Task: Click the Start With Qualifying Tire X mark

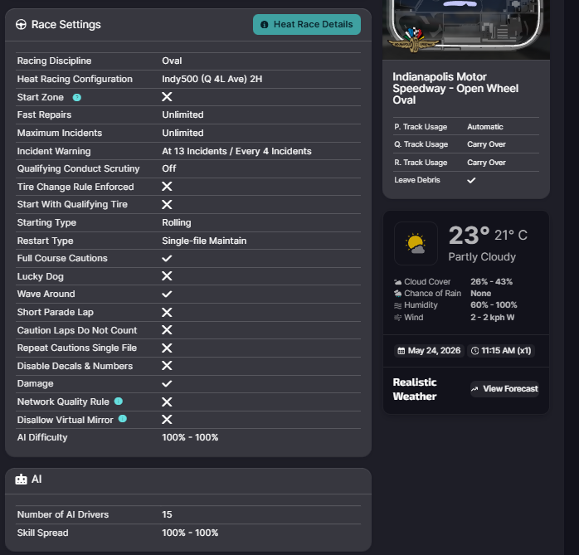Action: click(x=167, y=205)
